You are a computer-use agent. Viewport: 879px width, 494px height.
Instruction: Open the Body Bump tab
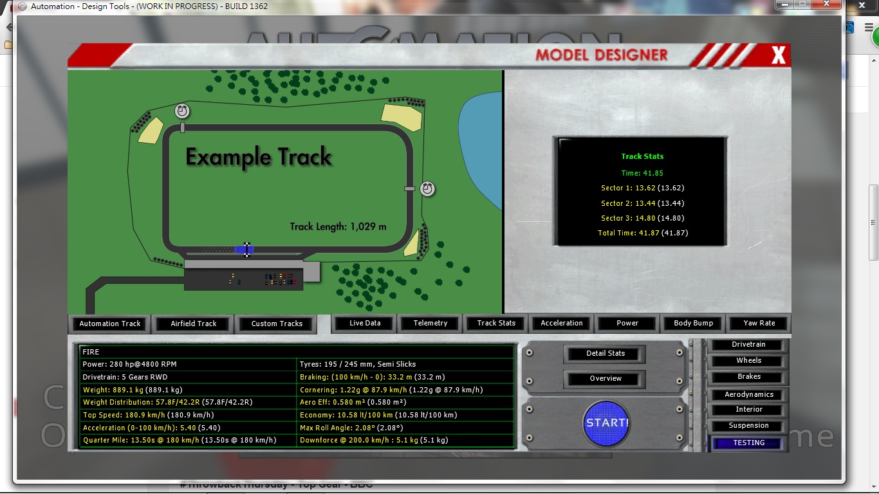[694, 323]
